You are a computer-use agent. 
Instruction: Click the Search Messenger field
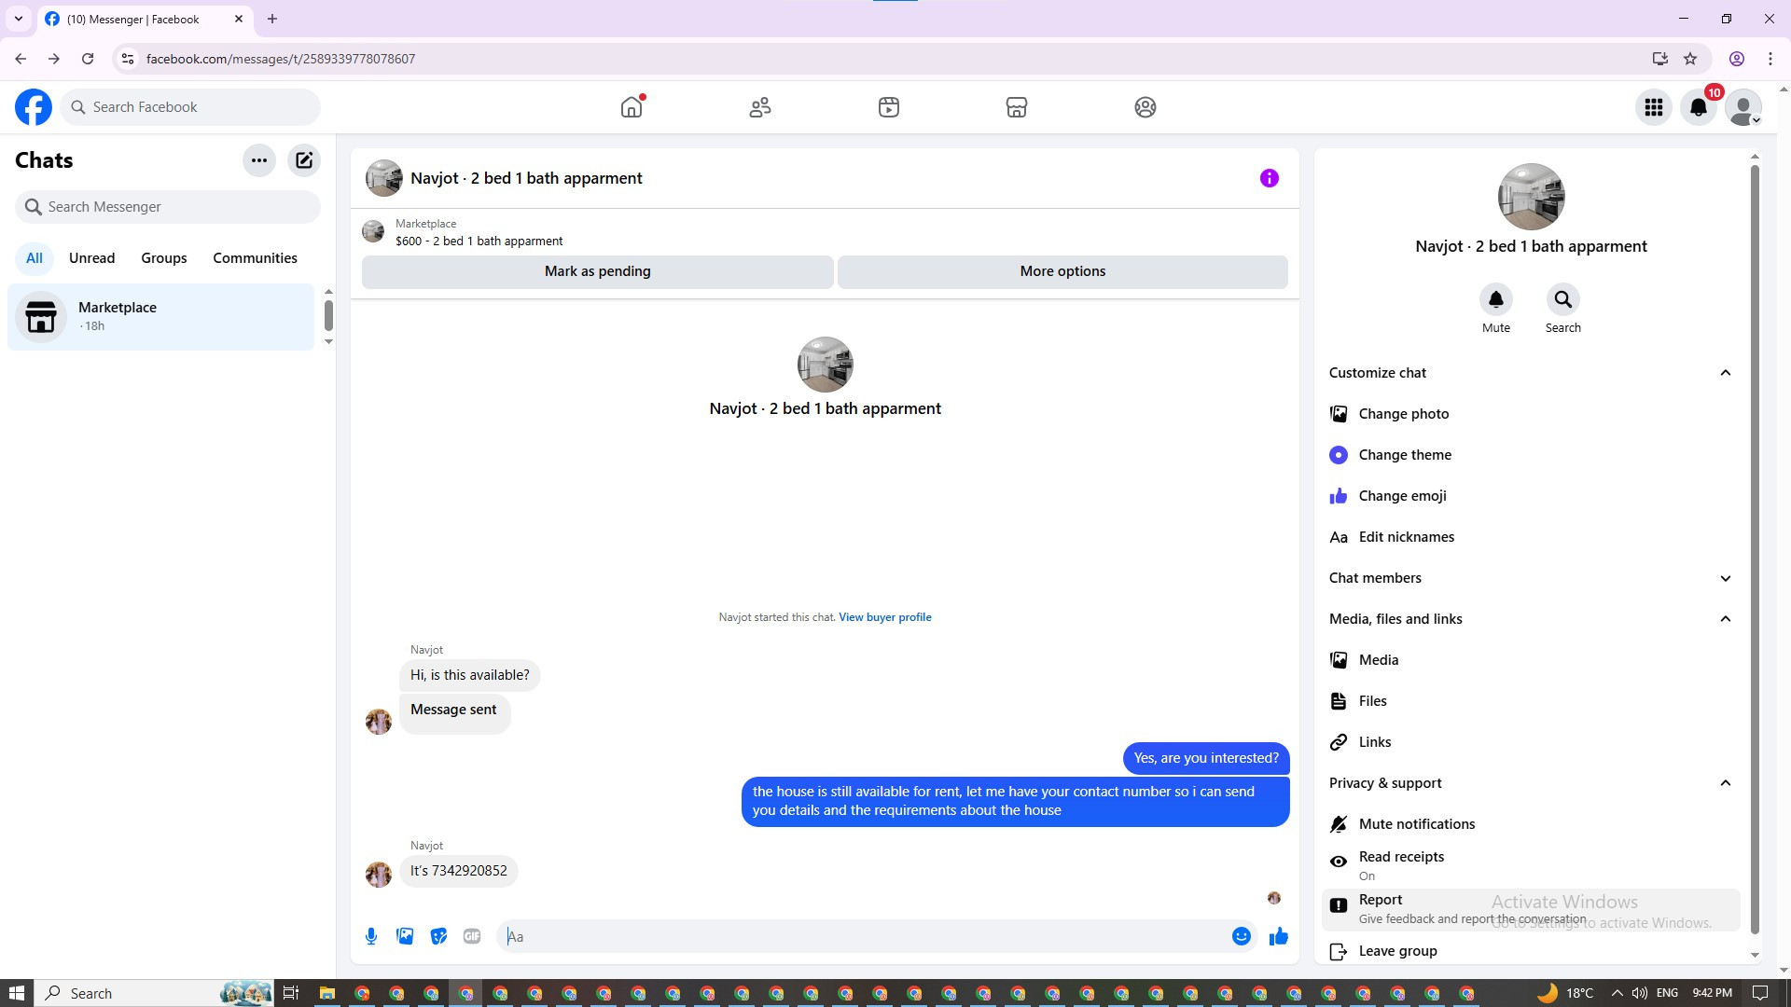(168, 207)
